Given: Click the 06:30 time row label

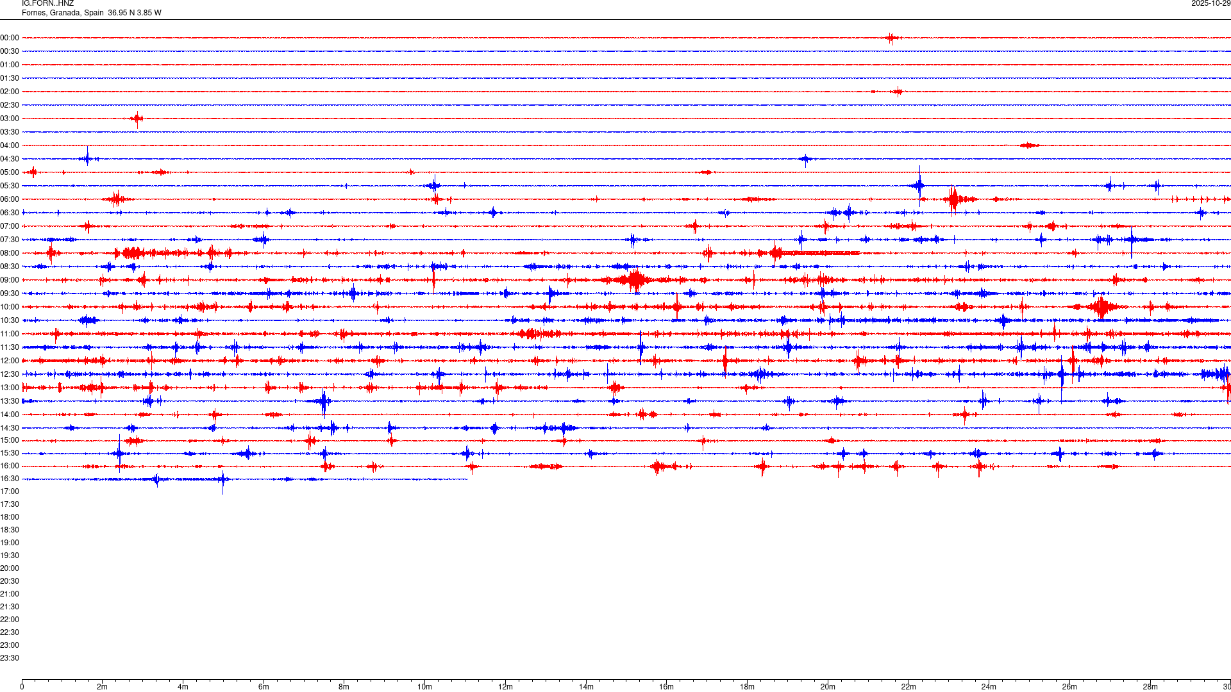Looking at the screenshot, I should [10, 213].
